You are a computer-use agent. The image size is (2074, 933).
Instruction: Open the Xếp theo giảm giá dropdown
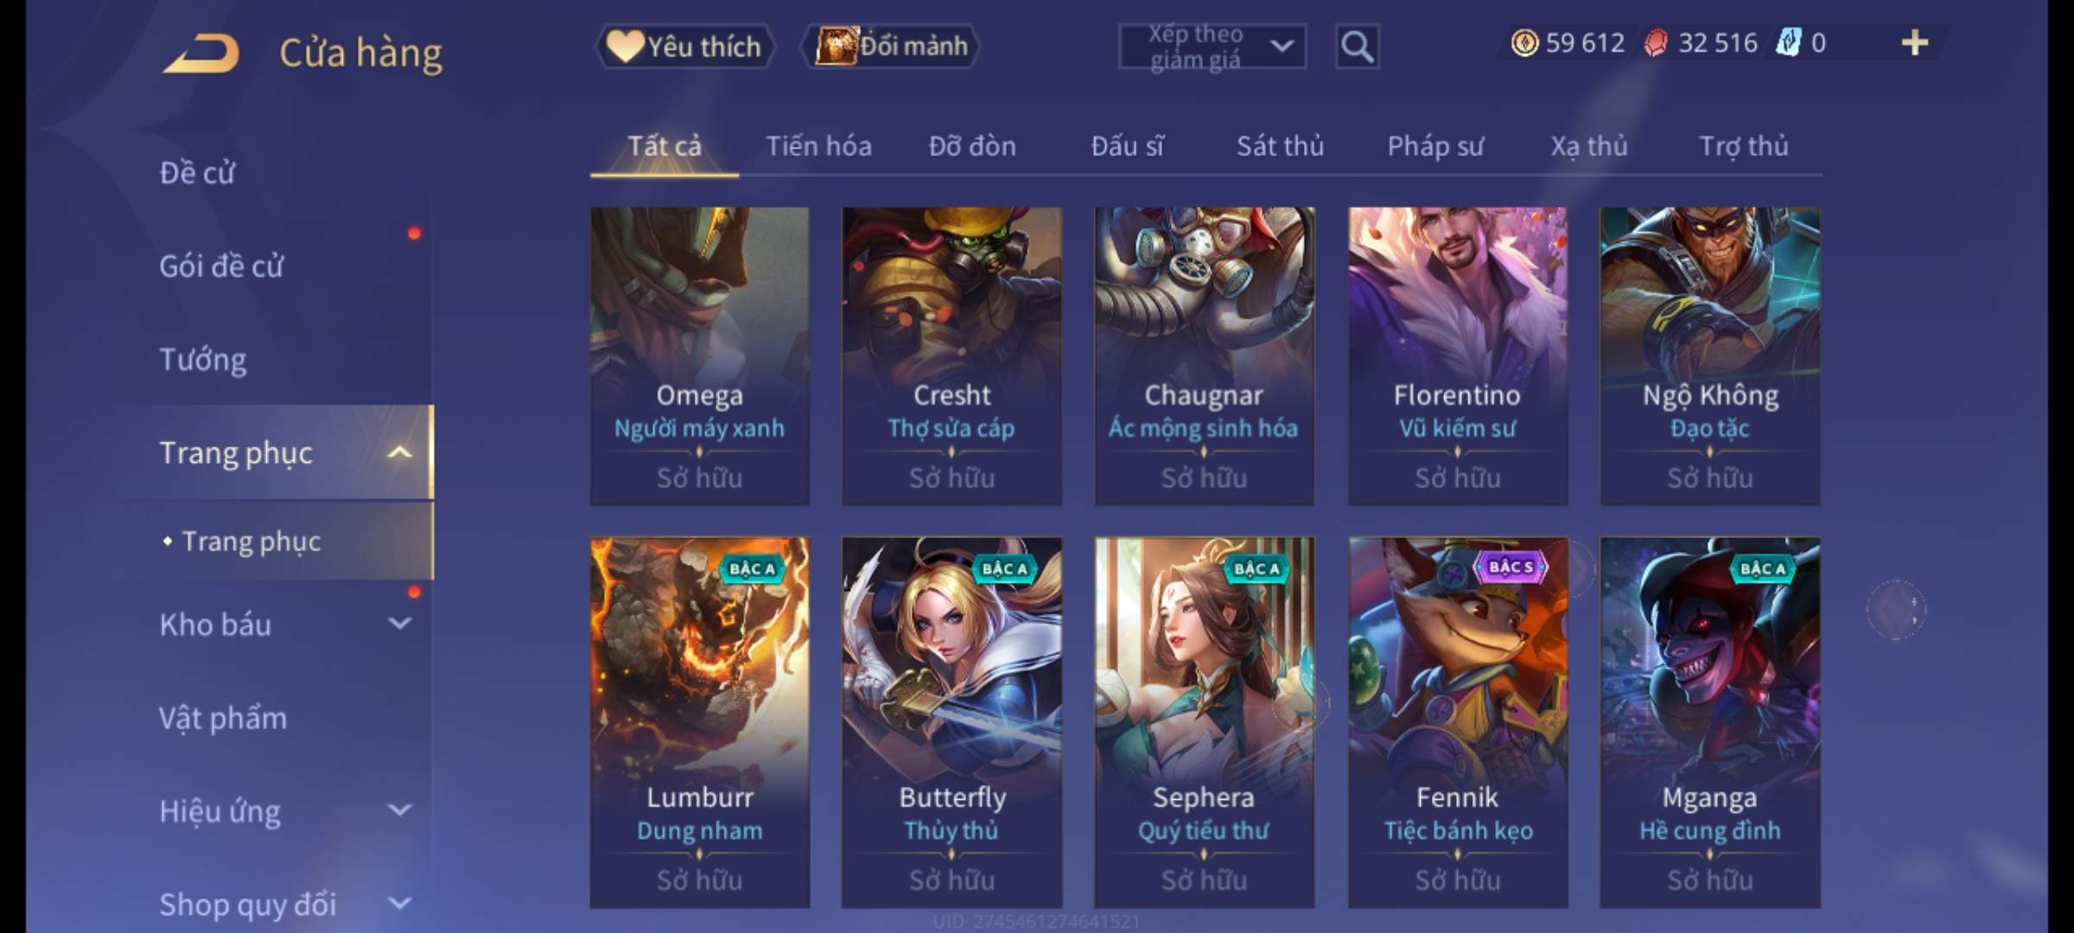(1212, 47)
